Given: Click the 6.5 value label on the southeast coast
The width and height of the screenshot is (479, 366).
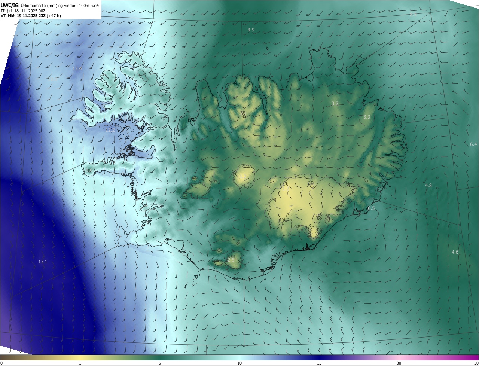Looking at the screenshot, I should pyautogui.click(x=371, y=208).
